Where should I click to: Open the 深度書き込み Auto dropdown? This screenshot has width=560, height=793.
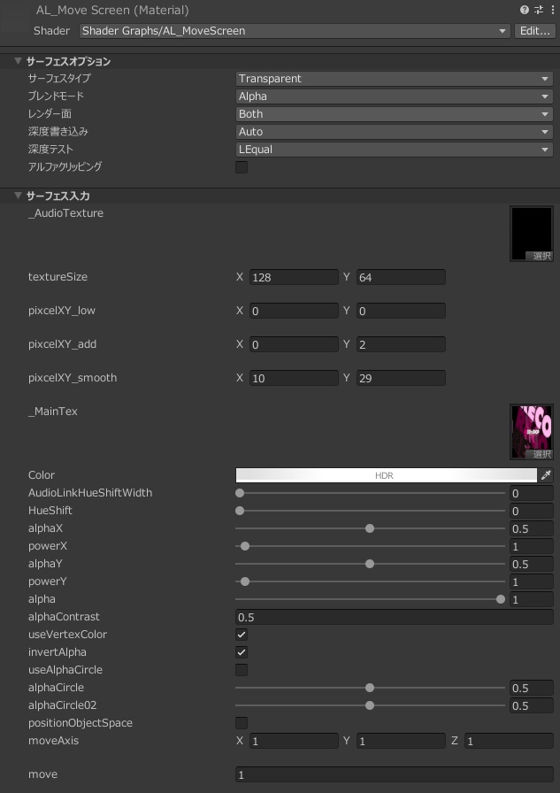tap(395, 132)
